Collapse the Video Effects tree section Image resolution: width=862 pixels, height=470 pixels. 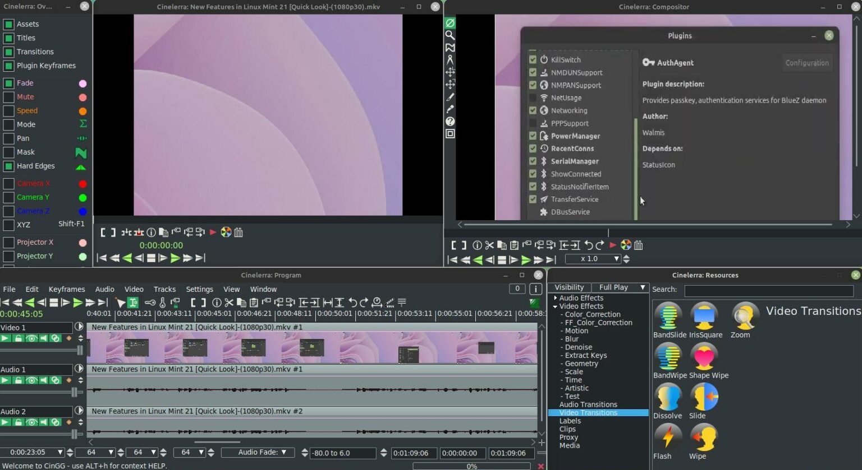click(x=555, y=306)
